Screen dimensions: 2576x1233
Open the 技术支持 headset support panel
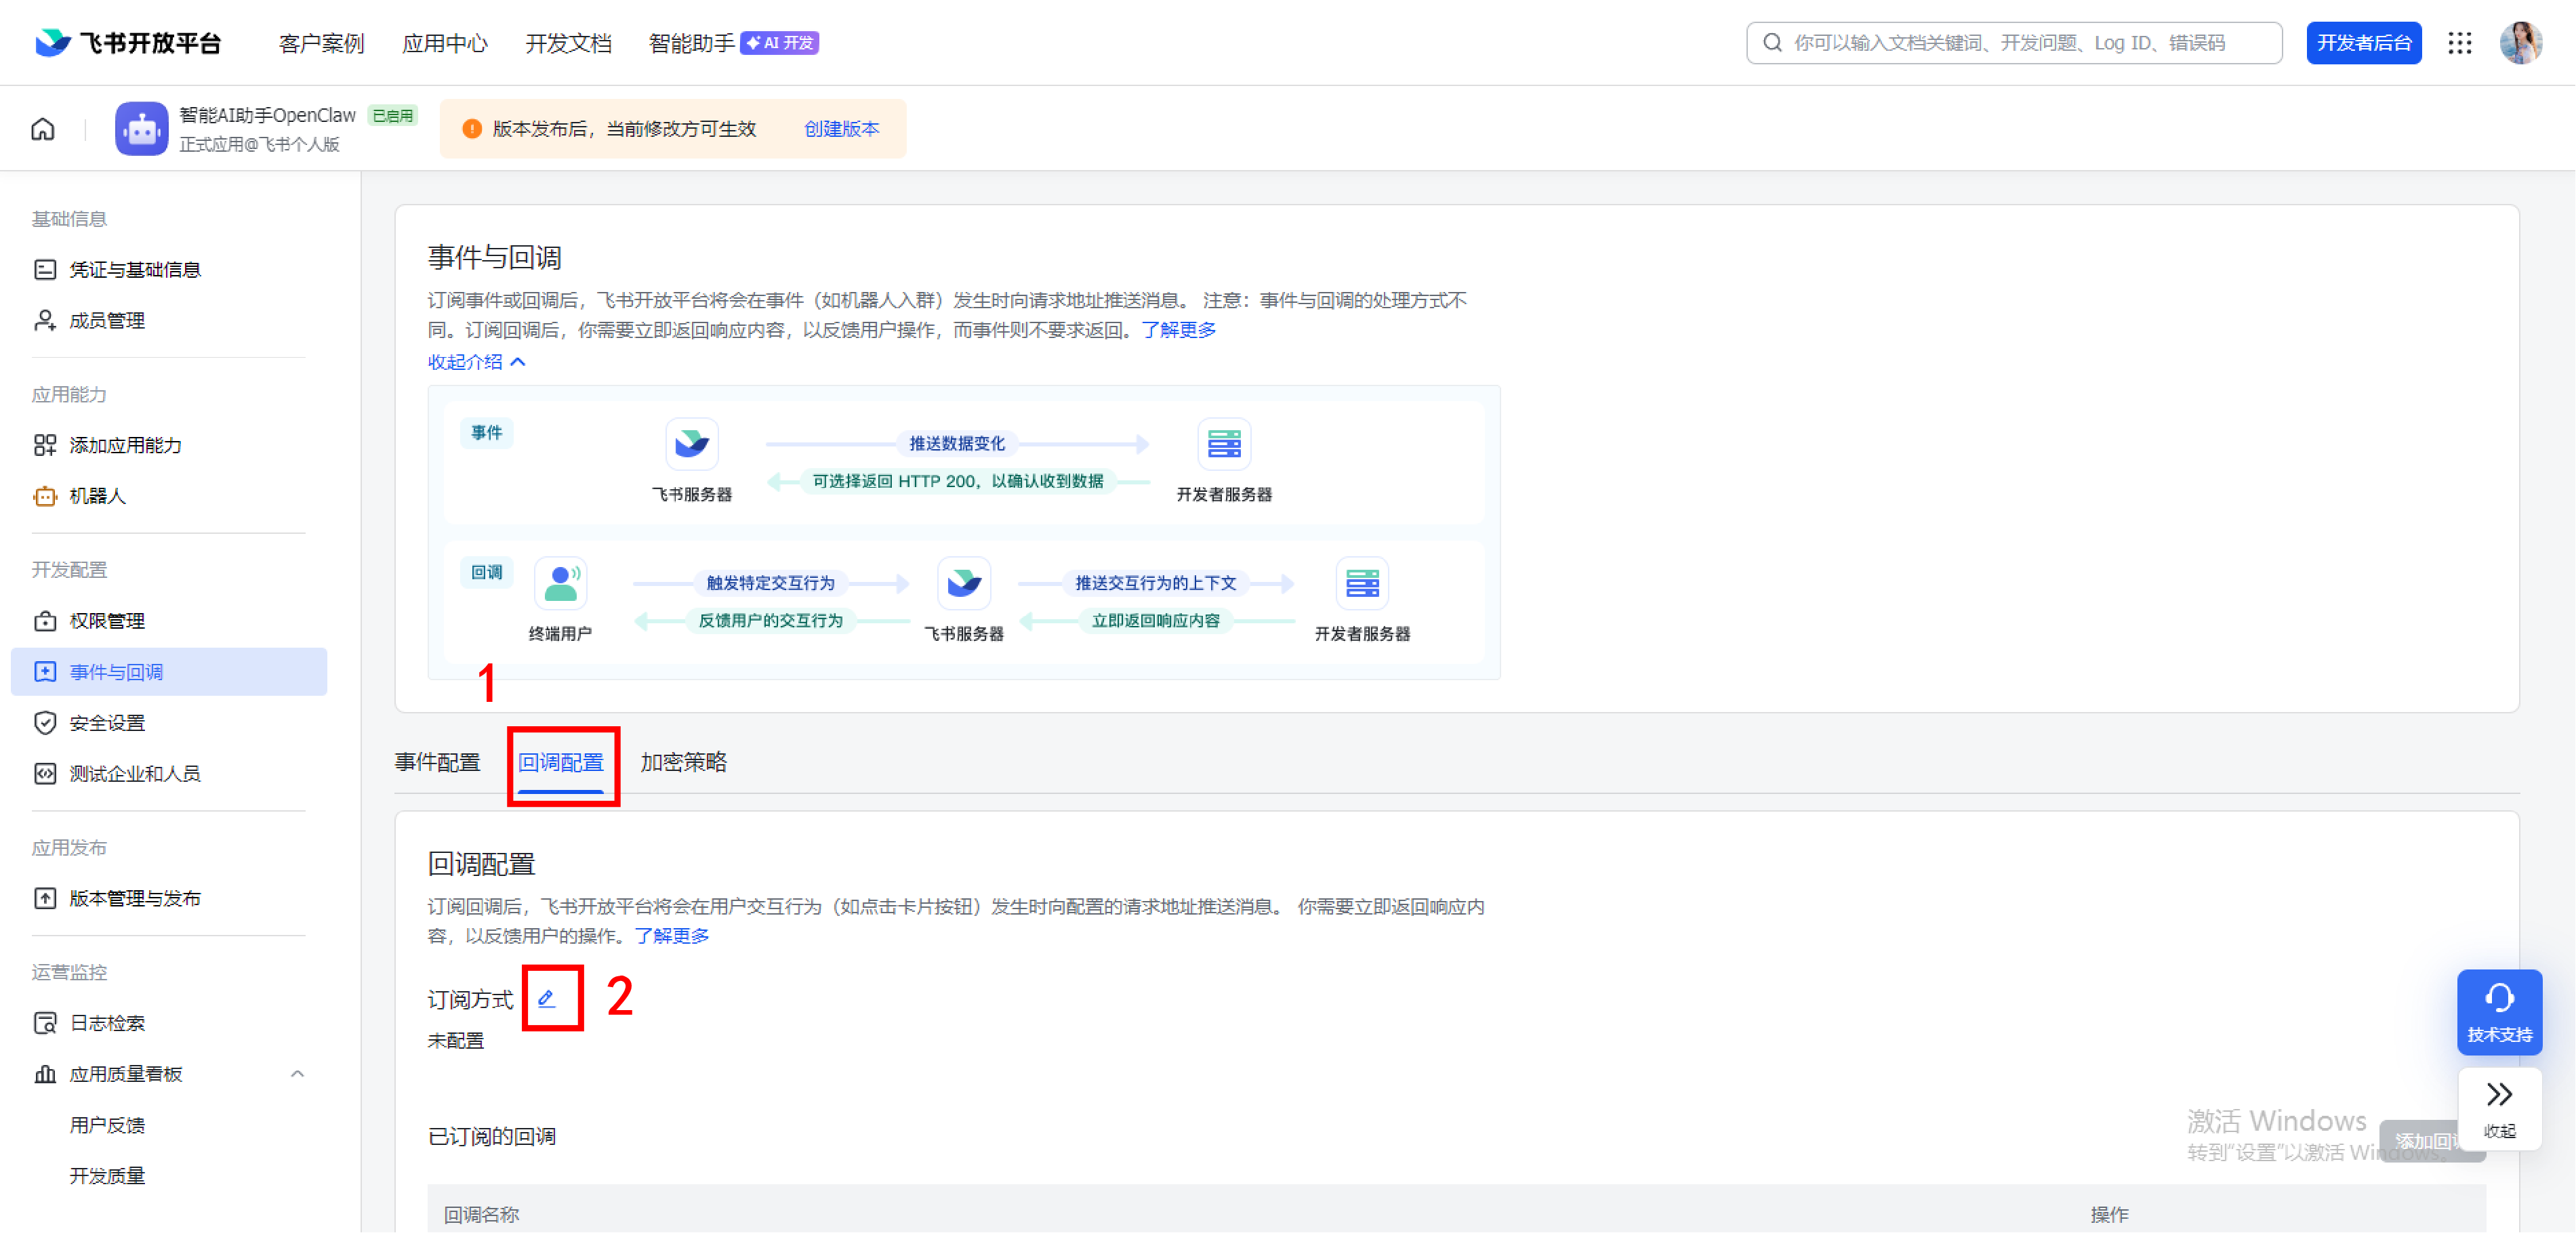click(x=2499, y=1011)
